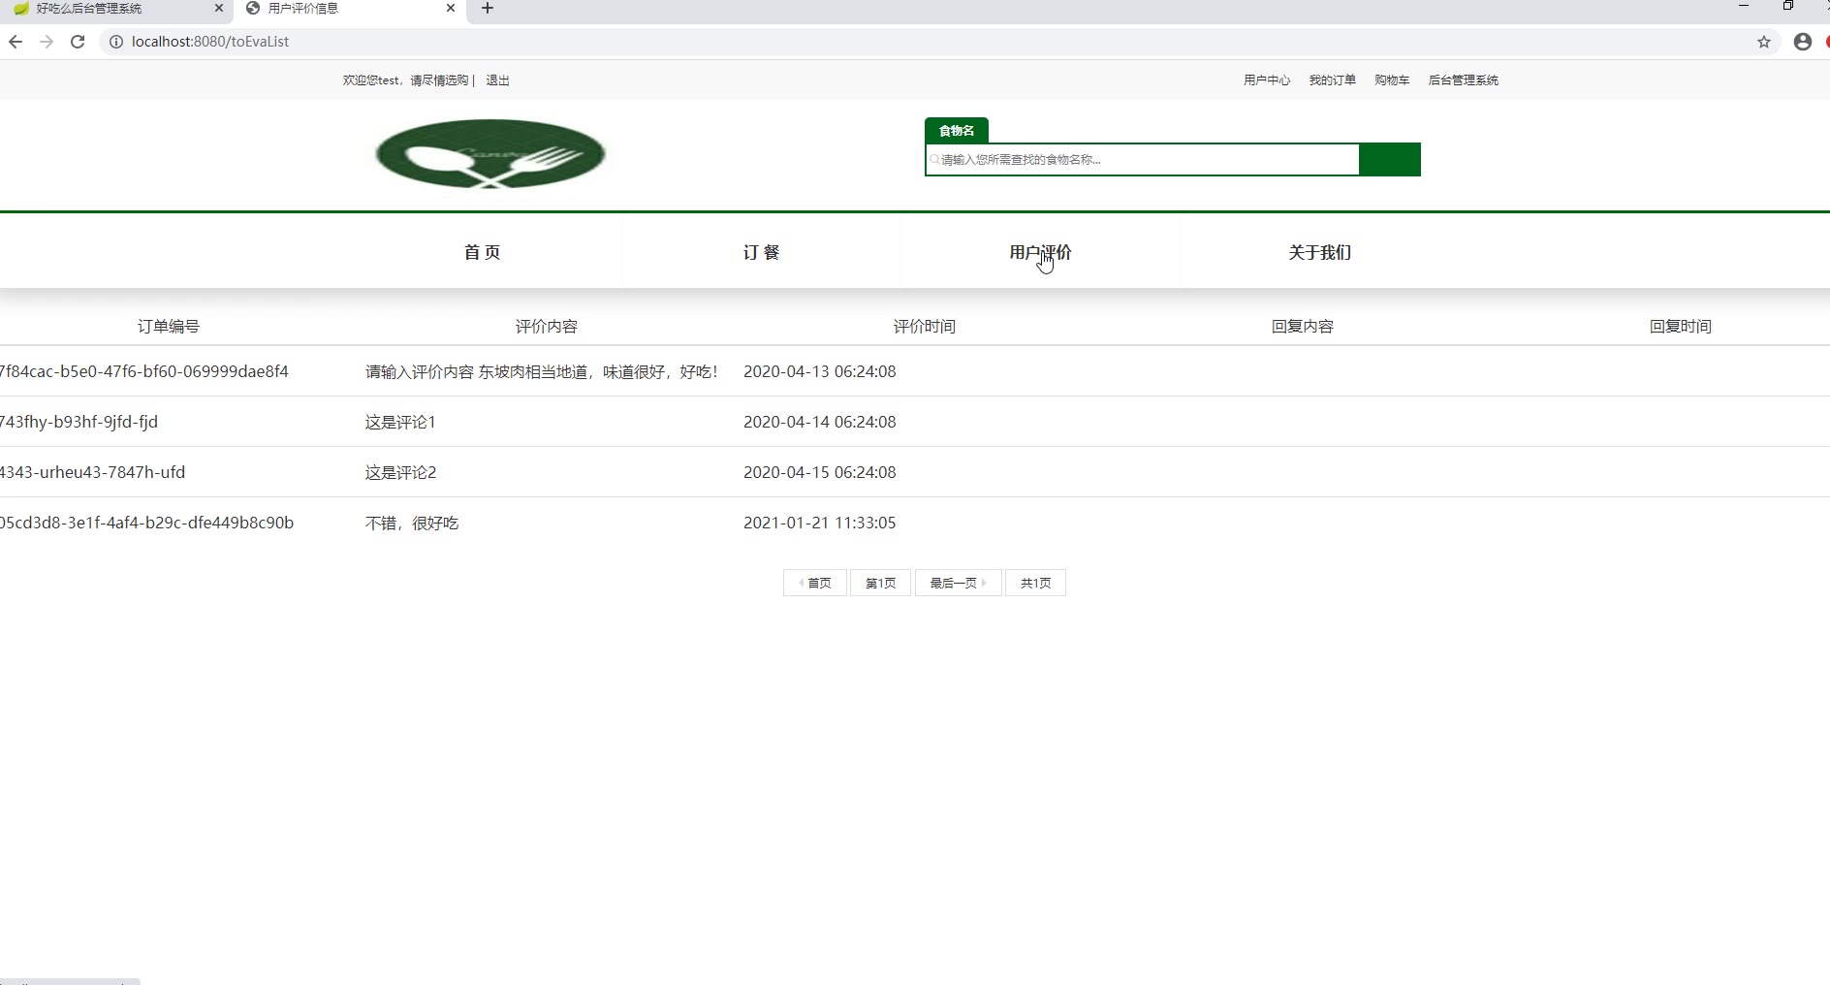
Task: Click timestamp 2020-04-14 06:24:08
Action: (x=820, y=422)
